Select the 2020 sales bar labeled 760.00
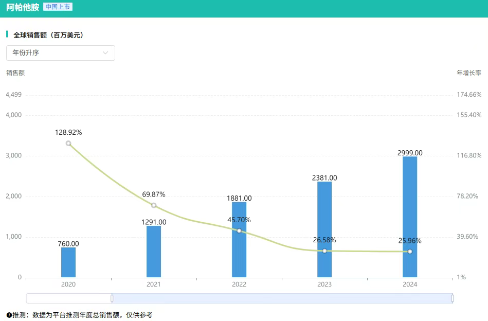Viewport: 488px width, 321px height. point(68,262)
